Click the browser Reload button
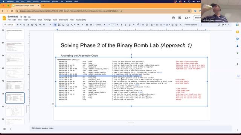 (12, 11)
